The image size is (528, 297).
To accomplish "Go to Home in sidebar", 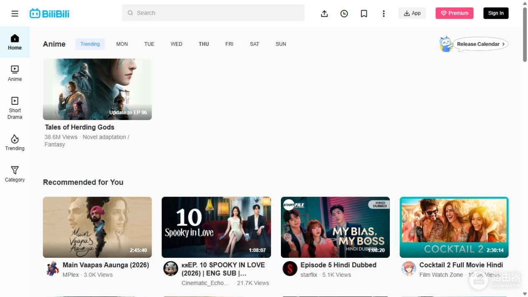I will (15, 42).
